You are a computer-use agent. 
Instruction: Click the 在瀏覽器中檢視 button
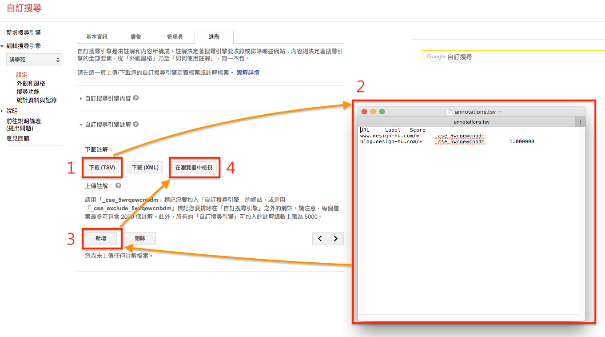194,168
